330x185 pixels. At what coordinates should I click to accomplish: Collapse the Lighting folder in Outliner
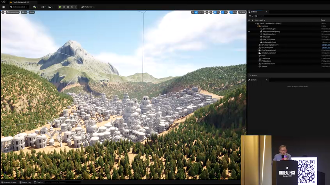click(258, 26)
